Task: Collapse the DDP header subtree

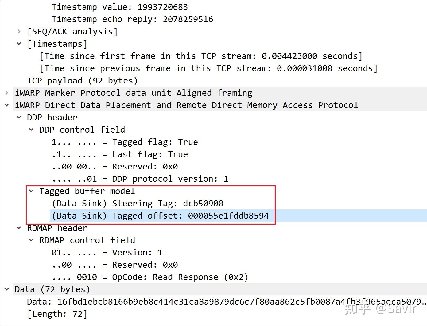Action: pos(19,117)
